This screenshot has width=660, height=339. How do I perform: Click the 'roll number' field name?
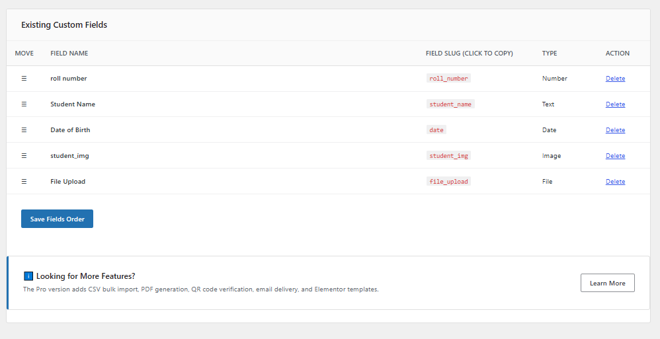(69, 78)
